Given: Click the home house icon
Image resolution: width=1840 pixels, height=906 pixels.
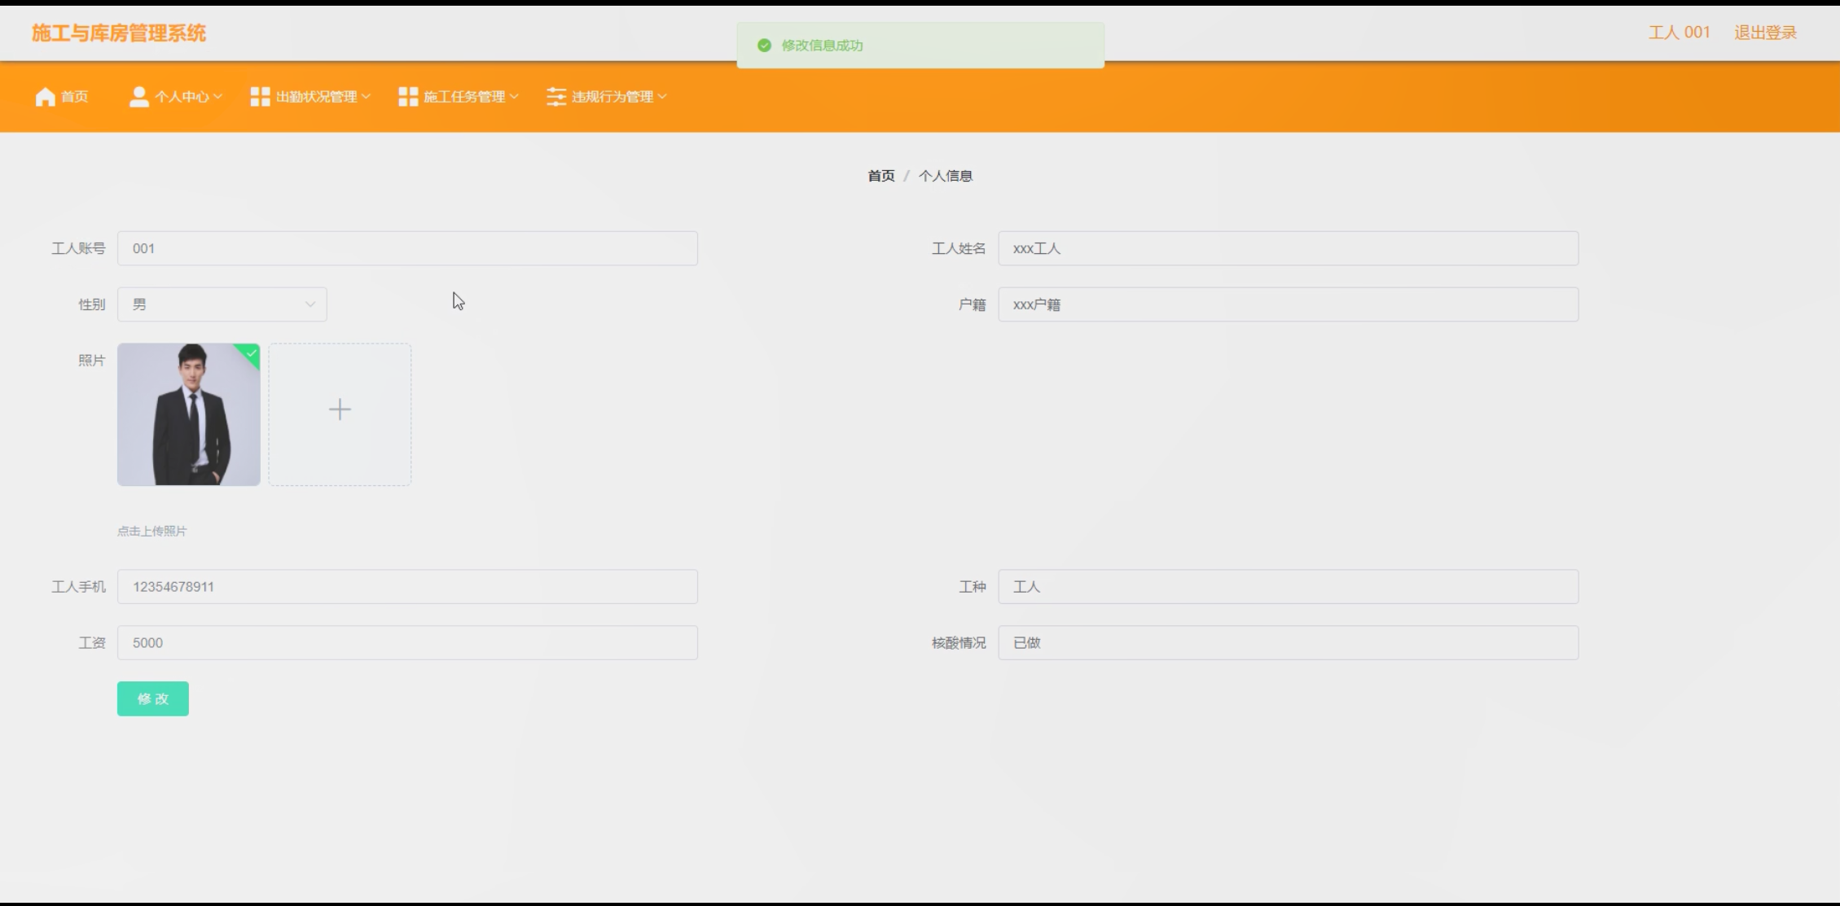Looking at the screenshot, I should 45,97.
